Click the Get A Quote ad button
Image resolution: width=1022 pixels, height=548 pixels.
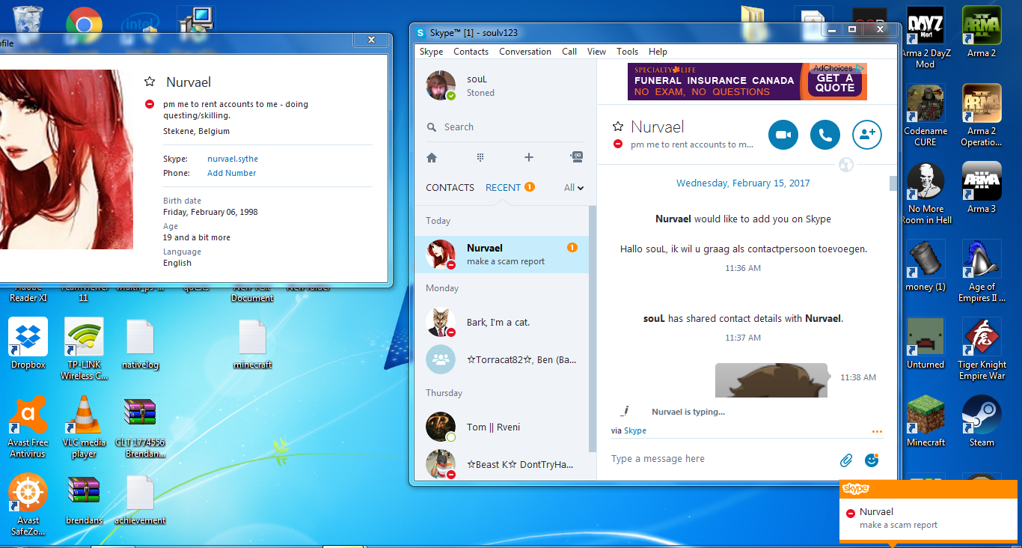tap(835, 82)
